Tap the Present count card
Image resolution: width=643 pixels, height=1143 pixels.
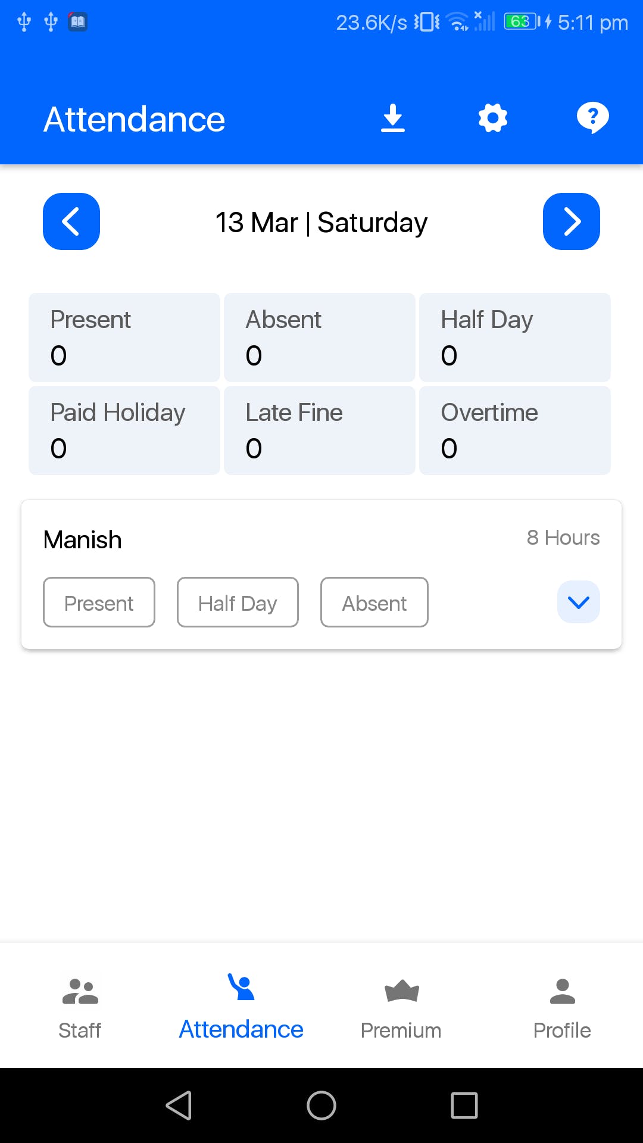(124, 337)
